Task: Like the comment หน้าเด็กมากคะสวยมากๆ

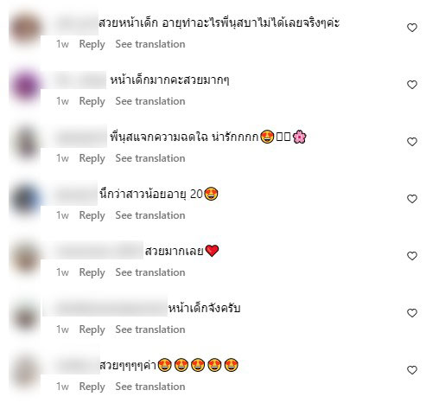Action: pyautogui.click(x=412, y=85)
